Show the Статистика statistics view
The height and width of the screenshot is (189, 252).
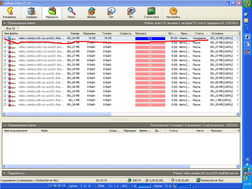pyautogui.click(x=151, y=13)
